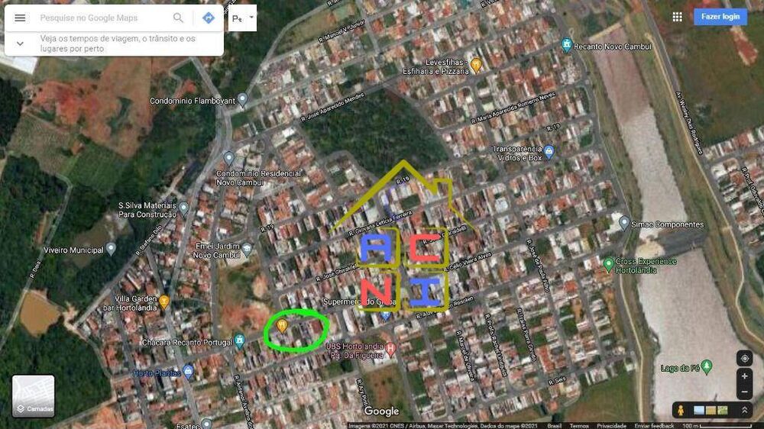Click the Viveiro Municipal pin
The height and width of the screenshot is (429, 764).
[111, 249]
